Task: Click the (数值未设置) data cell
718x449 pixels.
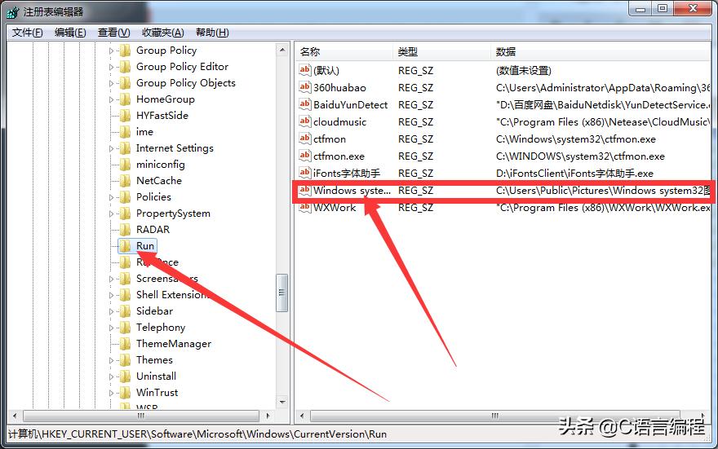Action: 523,70
